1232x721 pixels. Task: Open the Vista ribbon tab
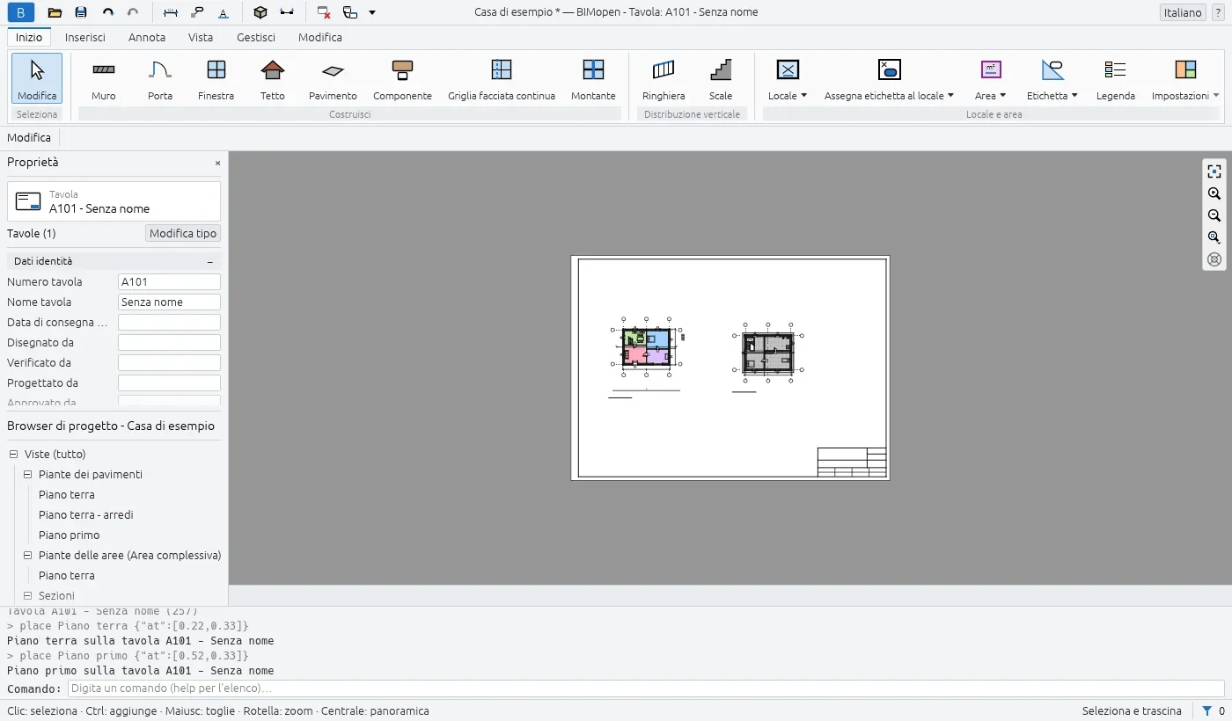click(x=201, y=37)
